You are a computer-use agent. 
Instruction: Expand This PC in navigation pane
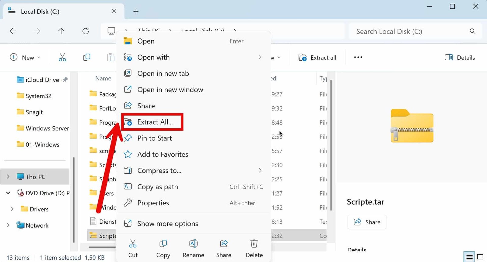pos(8,176)
